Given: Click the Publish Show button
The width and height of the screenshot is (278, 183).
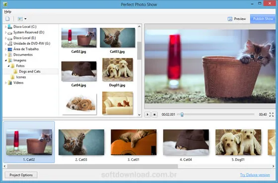Looking at the screenshot, I should click(263, 19).
